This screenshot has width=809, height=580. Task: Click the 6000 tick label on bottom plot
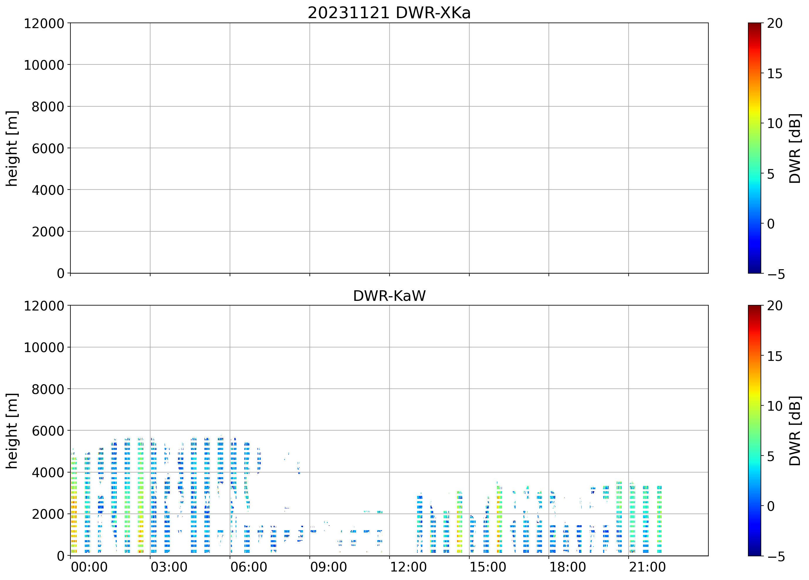pos(48,431)
